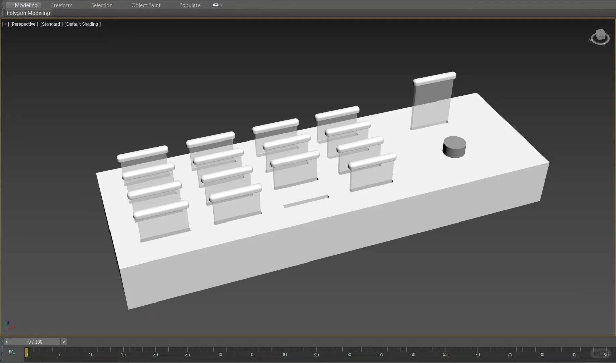Open the Selection ribbon tab

(x=102, y=5)
